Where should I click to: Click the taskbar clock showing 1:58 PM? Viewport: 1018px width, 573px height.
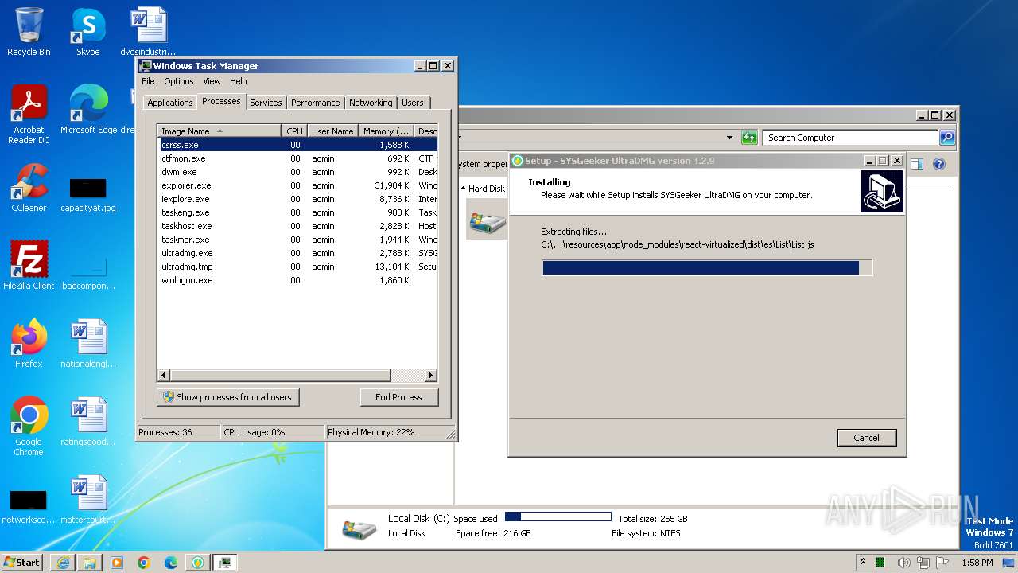pos(977,563)
